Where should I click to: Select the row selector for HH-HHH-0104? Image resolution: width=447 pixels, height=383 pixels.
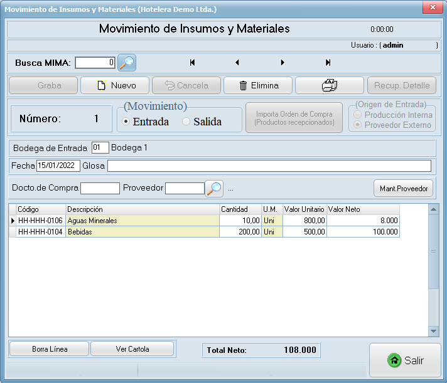pyautogui.click(x=13, y=232)
